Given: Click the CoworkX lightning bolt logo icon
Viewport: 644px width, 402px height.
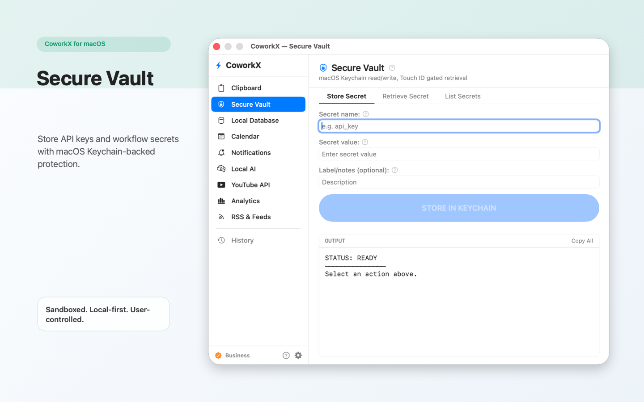Looking at the screenshot, I should (219, 65).
